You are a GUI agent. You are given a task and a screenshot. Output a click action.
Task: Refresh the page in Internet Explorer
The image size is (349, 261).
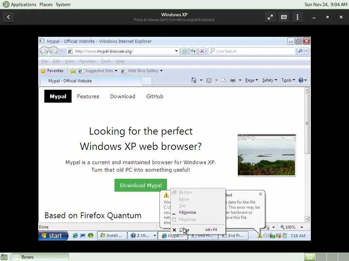click(x=193, y=51)
